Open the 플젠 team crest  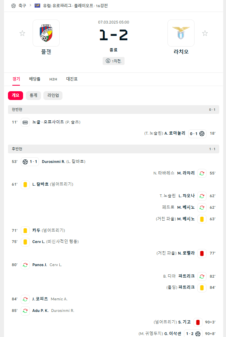46,33
